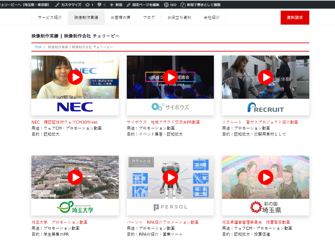Image resolution: width=335 pixels, height=252 pixels.
Task: Go to the お客様の声 tab
Action: (120, 18)
